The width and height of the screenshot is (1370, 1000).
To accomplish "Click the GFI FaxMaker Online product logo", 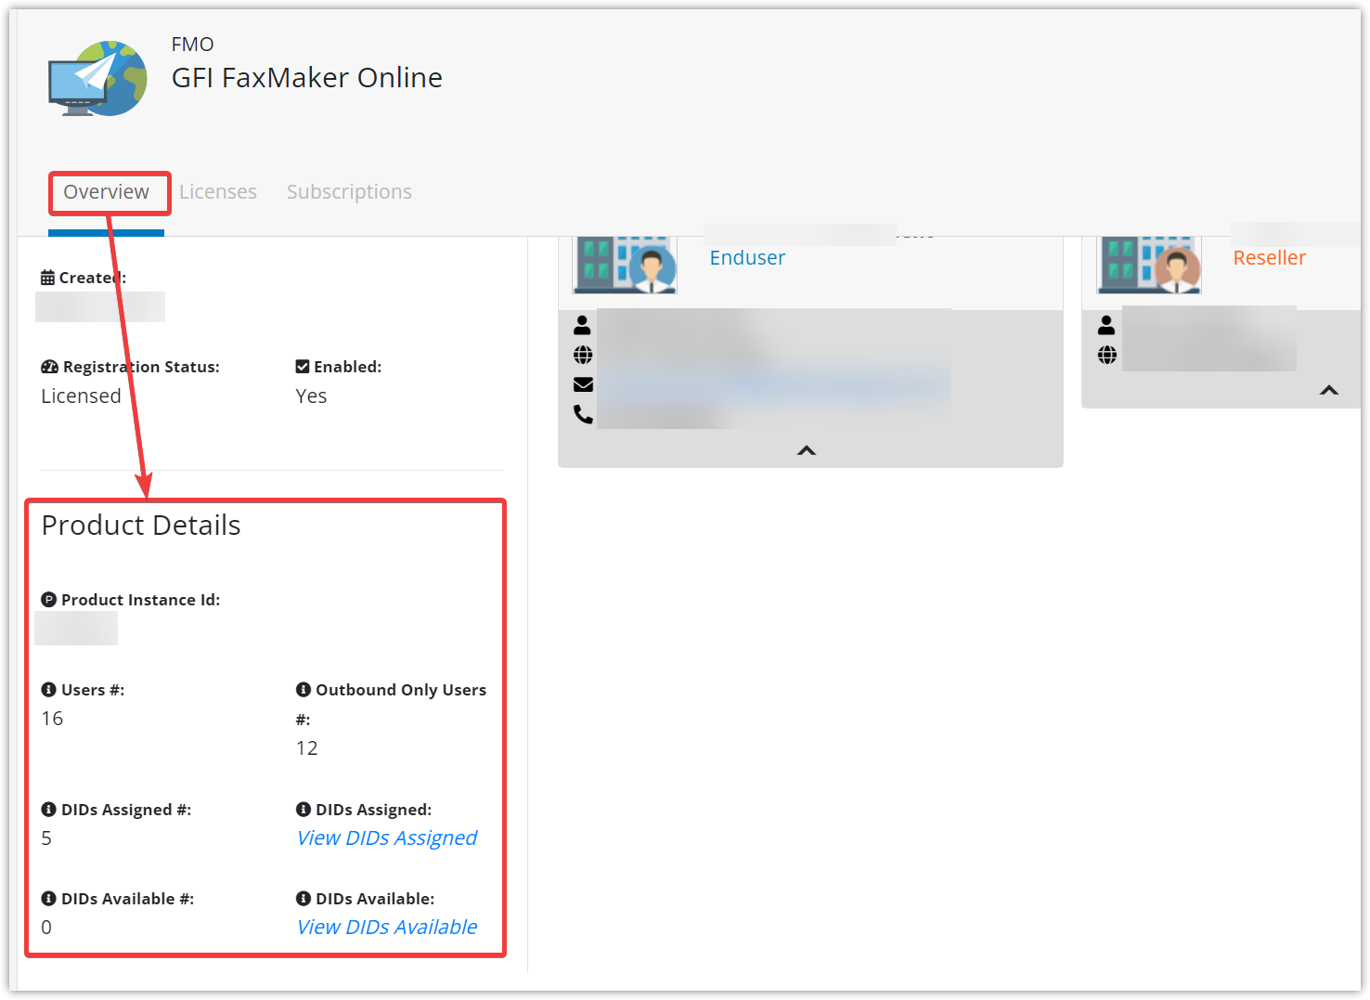I will click(97, 78).
